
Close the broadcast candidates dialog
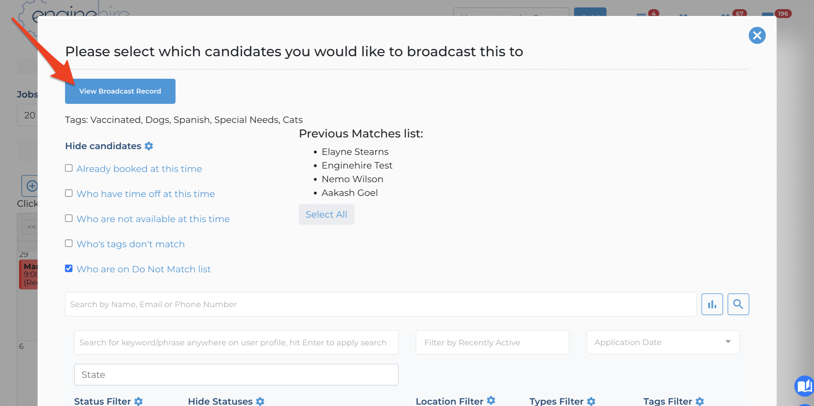pos(757,35)
